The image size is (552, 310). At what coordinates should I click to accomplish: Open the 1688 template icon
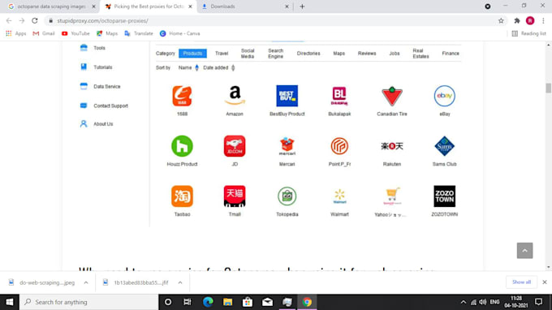tap(182, 96)
